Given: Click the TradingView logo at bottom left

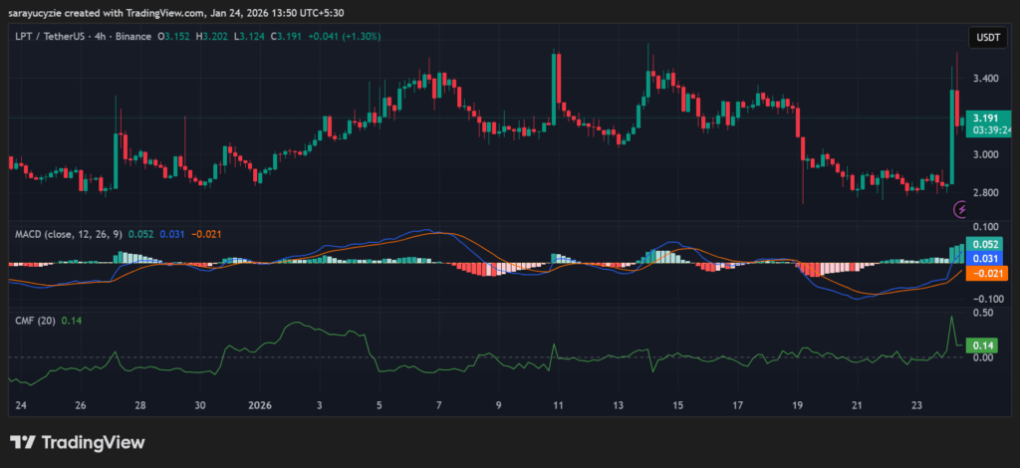Looking at the screenshot, I should point(78,442).
